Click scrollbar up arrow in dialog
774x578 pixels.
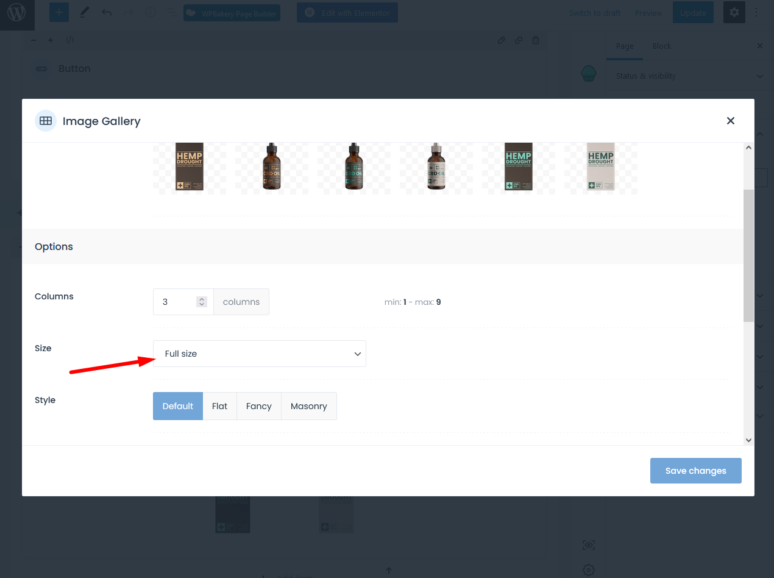coord(749,148)
